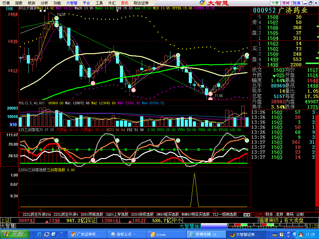319x239 pixels.
Task: Select the DDXG顶底选股 indicator tab
Action: pyautogui.click(x=92, y=214)
